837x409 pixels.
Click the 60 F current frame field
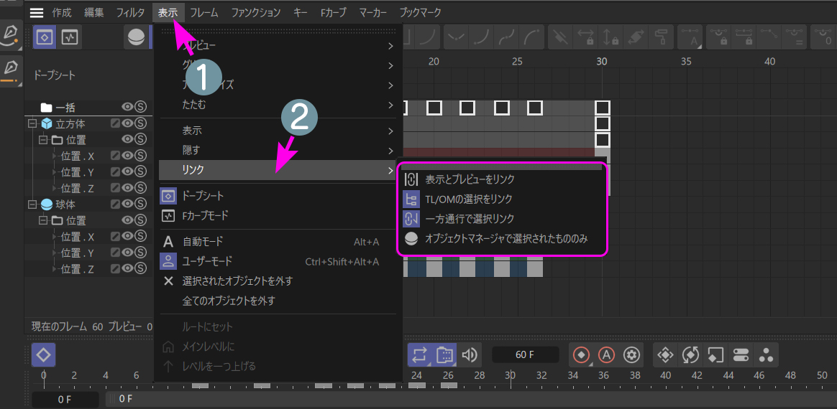click(x=525, y=354)
